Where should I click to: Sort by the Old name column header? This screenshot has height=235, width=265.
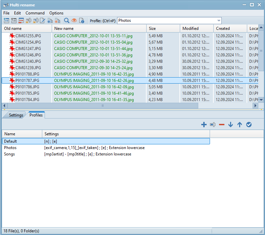[x=27, y=29]
